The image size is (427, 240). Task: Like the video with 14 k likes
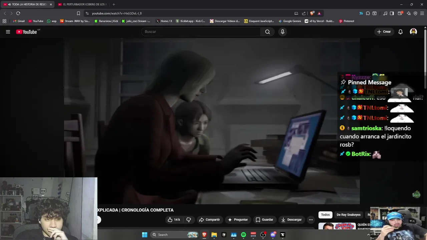(x=174, y=220)
